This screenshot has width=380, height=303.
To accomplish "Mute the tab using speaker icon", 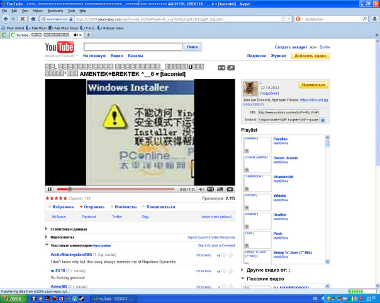I will coord(75,35).
